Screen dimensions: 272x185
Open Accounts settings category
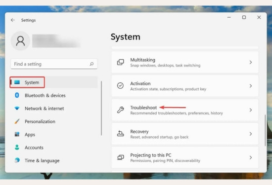[x=34, y=148]
